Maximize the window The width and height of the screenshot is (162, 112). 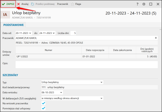(151, 4)
